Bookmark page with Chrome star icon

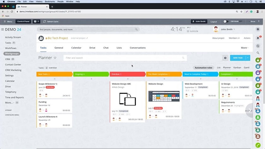pyautogui.click(x=241, y=11)
